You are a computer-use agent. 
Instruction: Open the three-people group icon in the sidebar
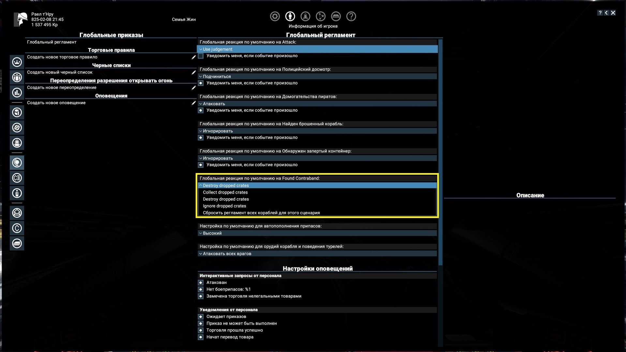pyautogui.click(x=17, y=77)
